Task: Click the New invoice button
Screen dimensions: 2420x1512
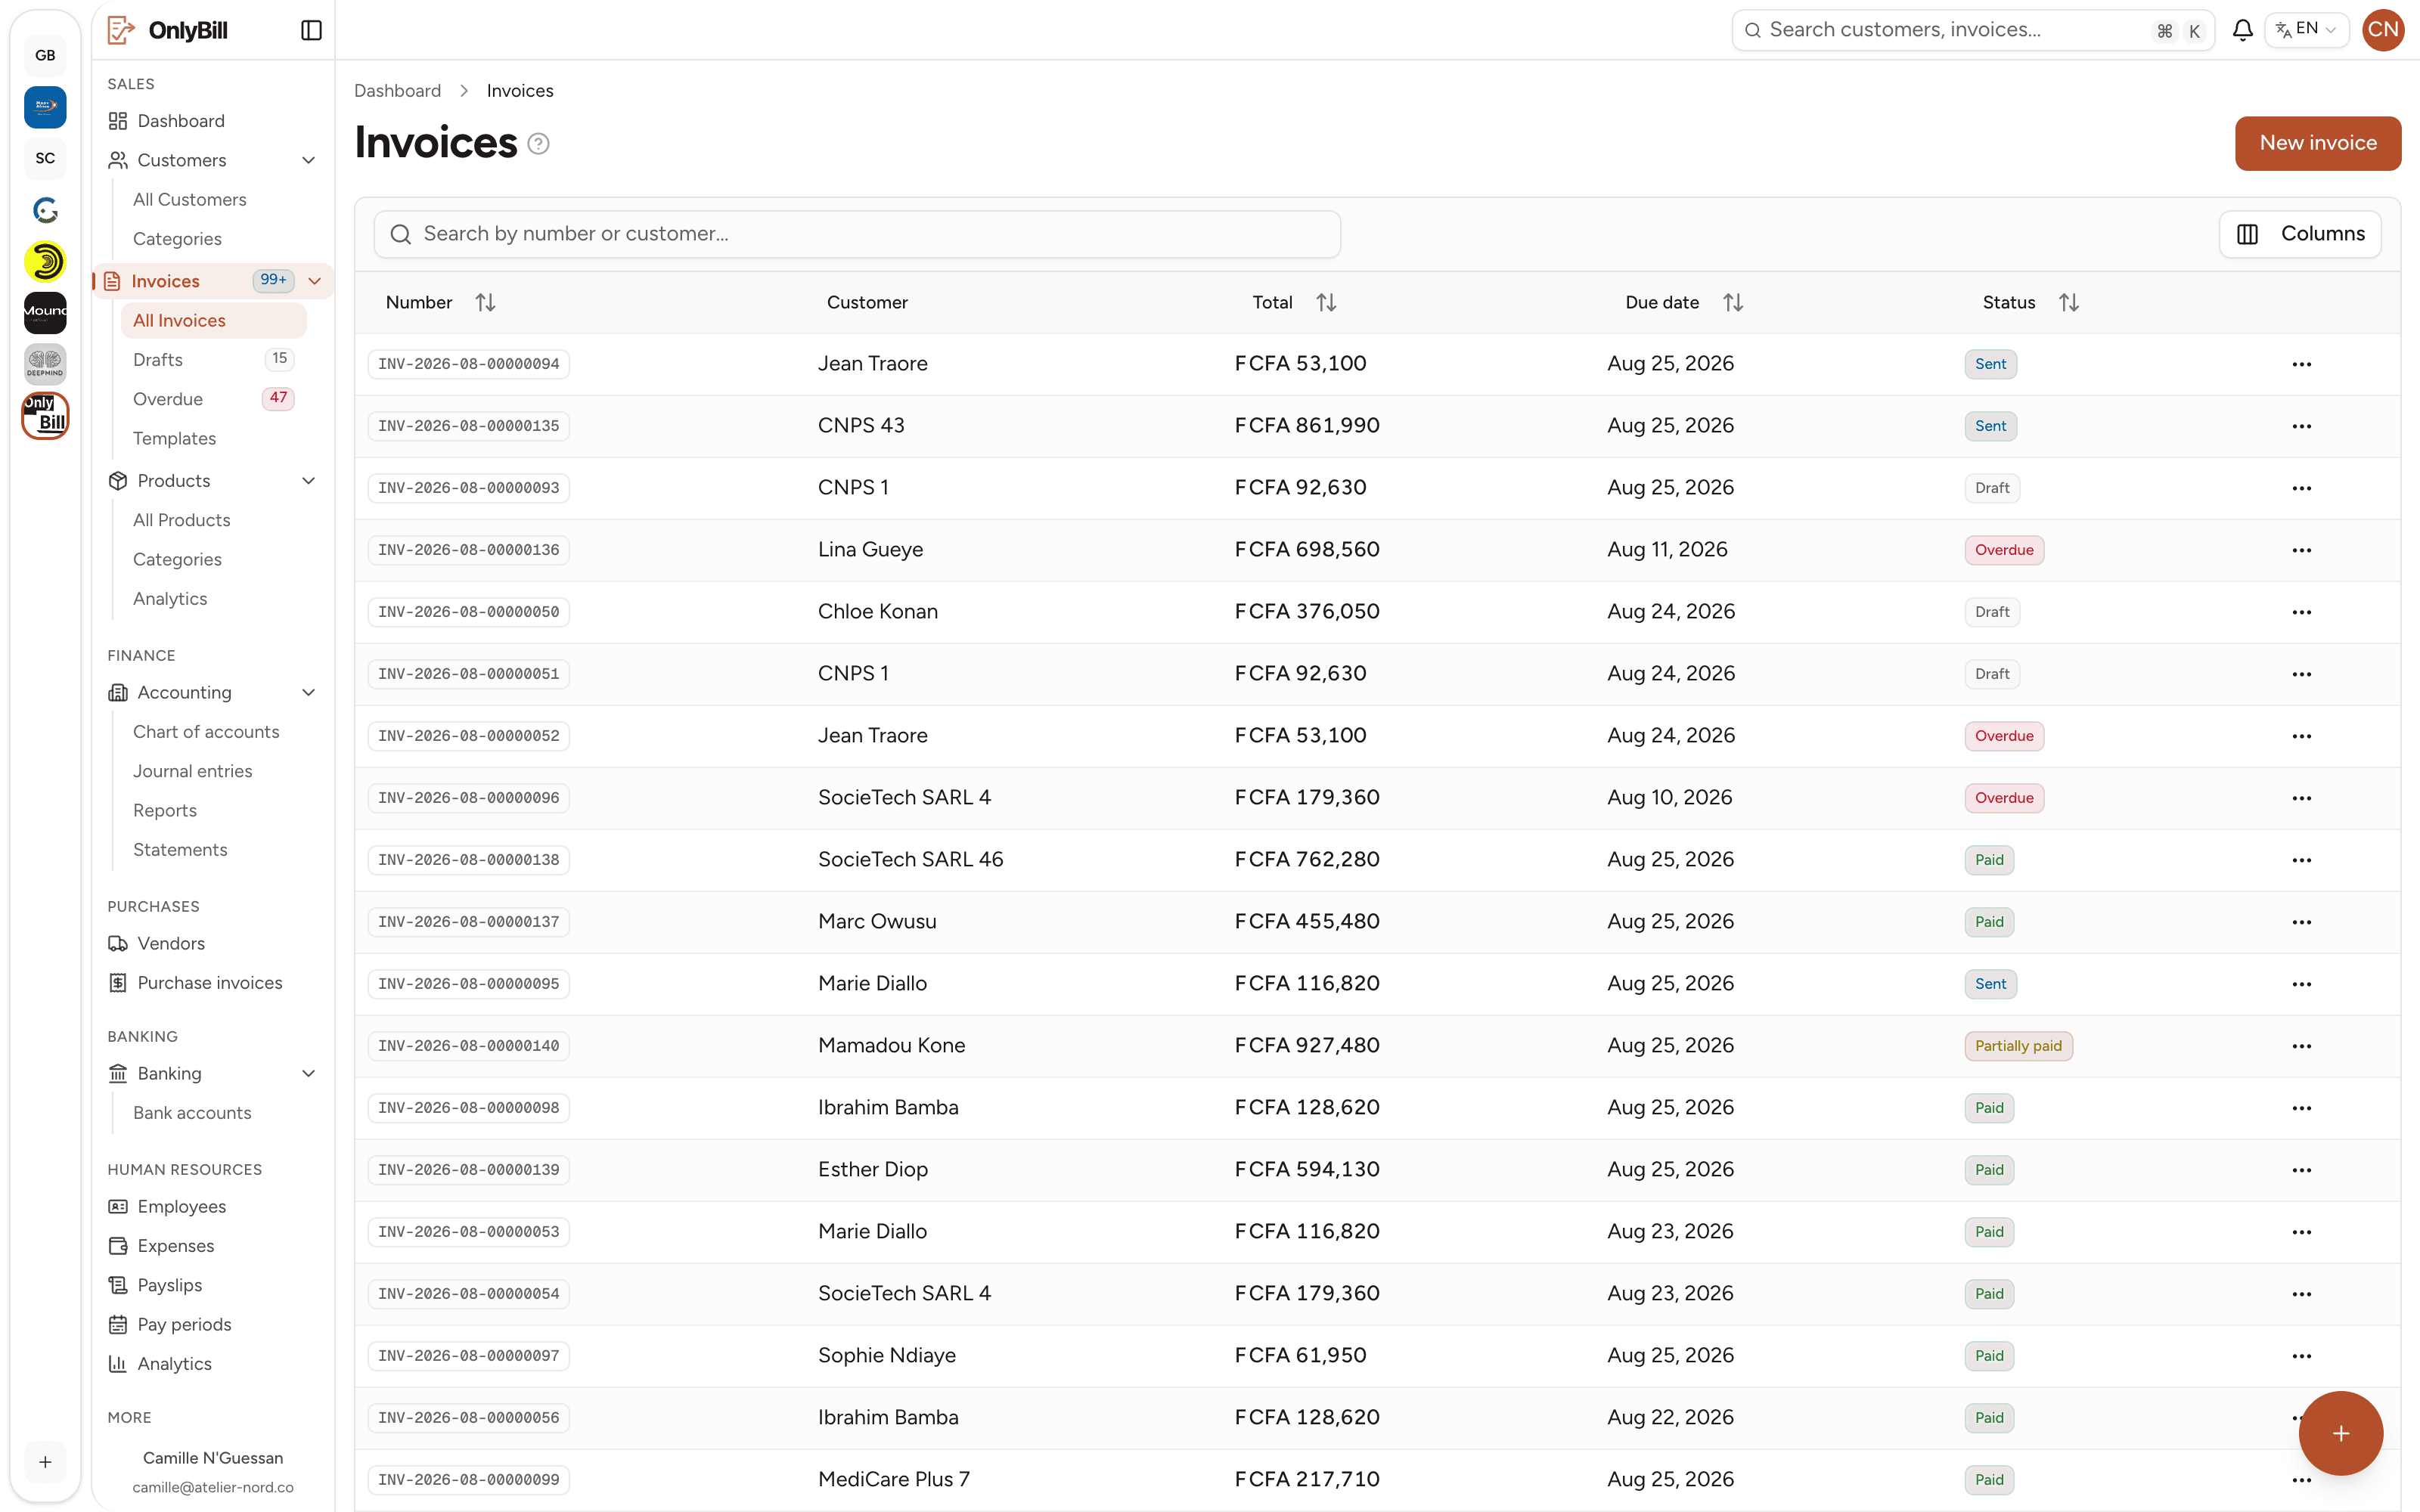Action: pyautogui.click(x=2317, y=143)
